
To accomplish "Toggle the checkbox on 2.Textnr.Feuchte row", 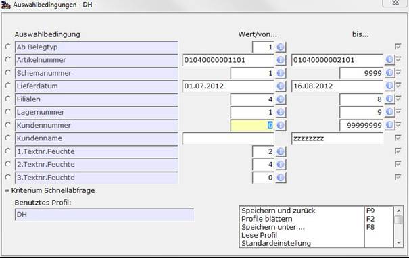I will (x=398, y=164).
